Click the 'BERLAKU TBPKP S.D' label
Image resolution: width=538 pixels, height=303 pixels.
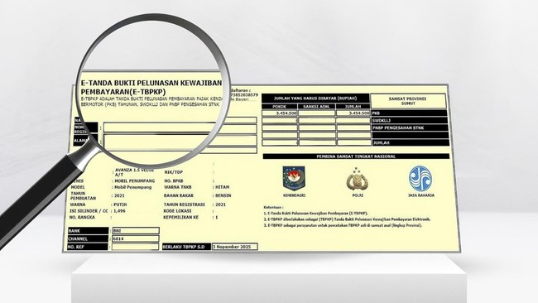coord(186,247)
